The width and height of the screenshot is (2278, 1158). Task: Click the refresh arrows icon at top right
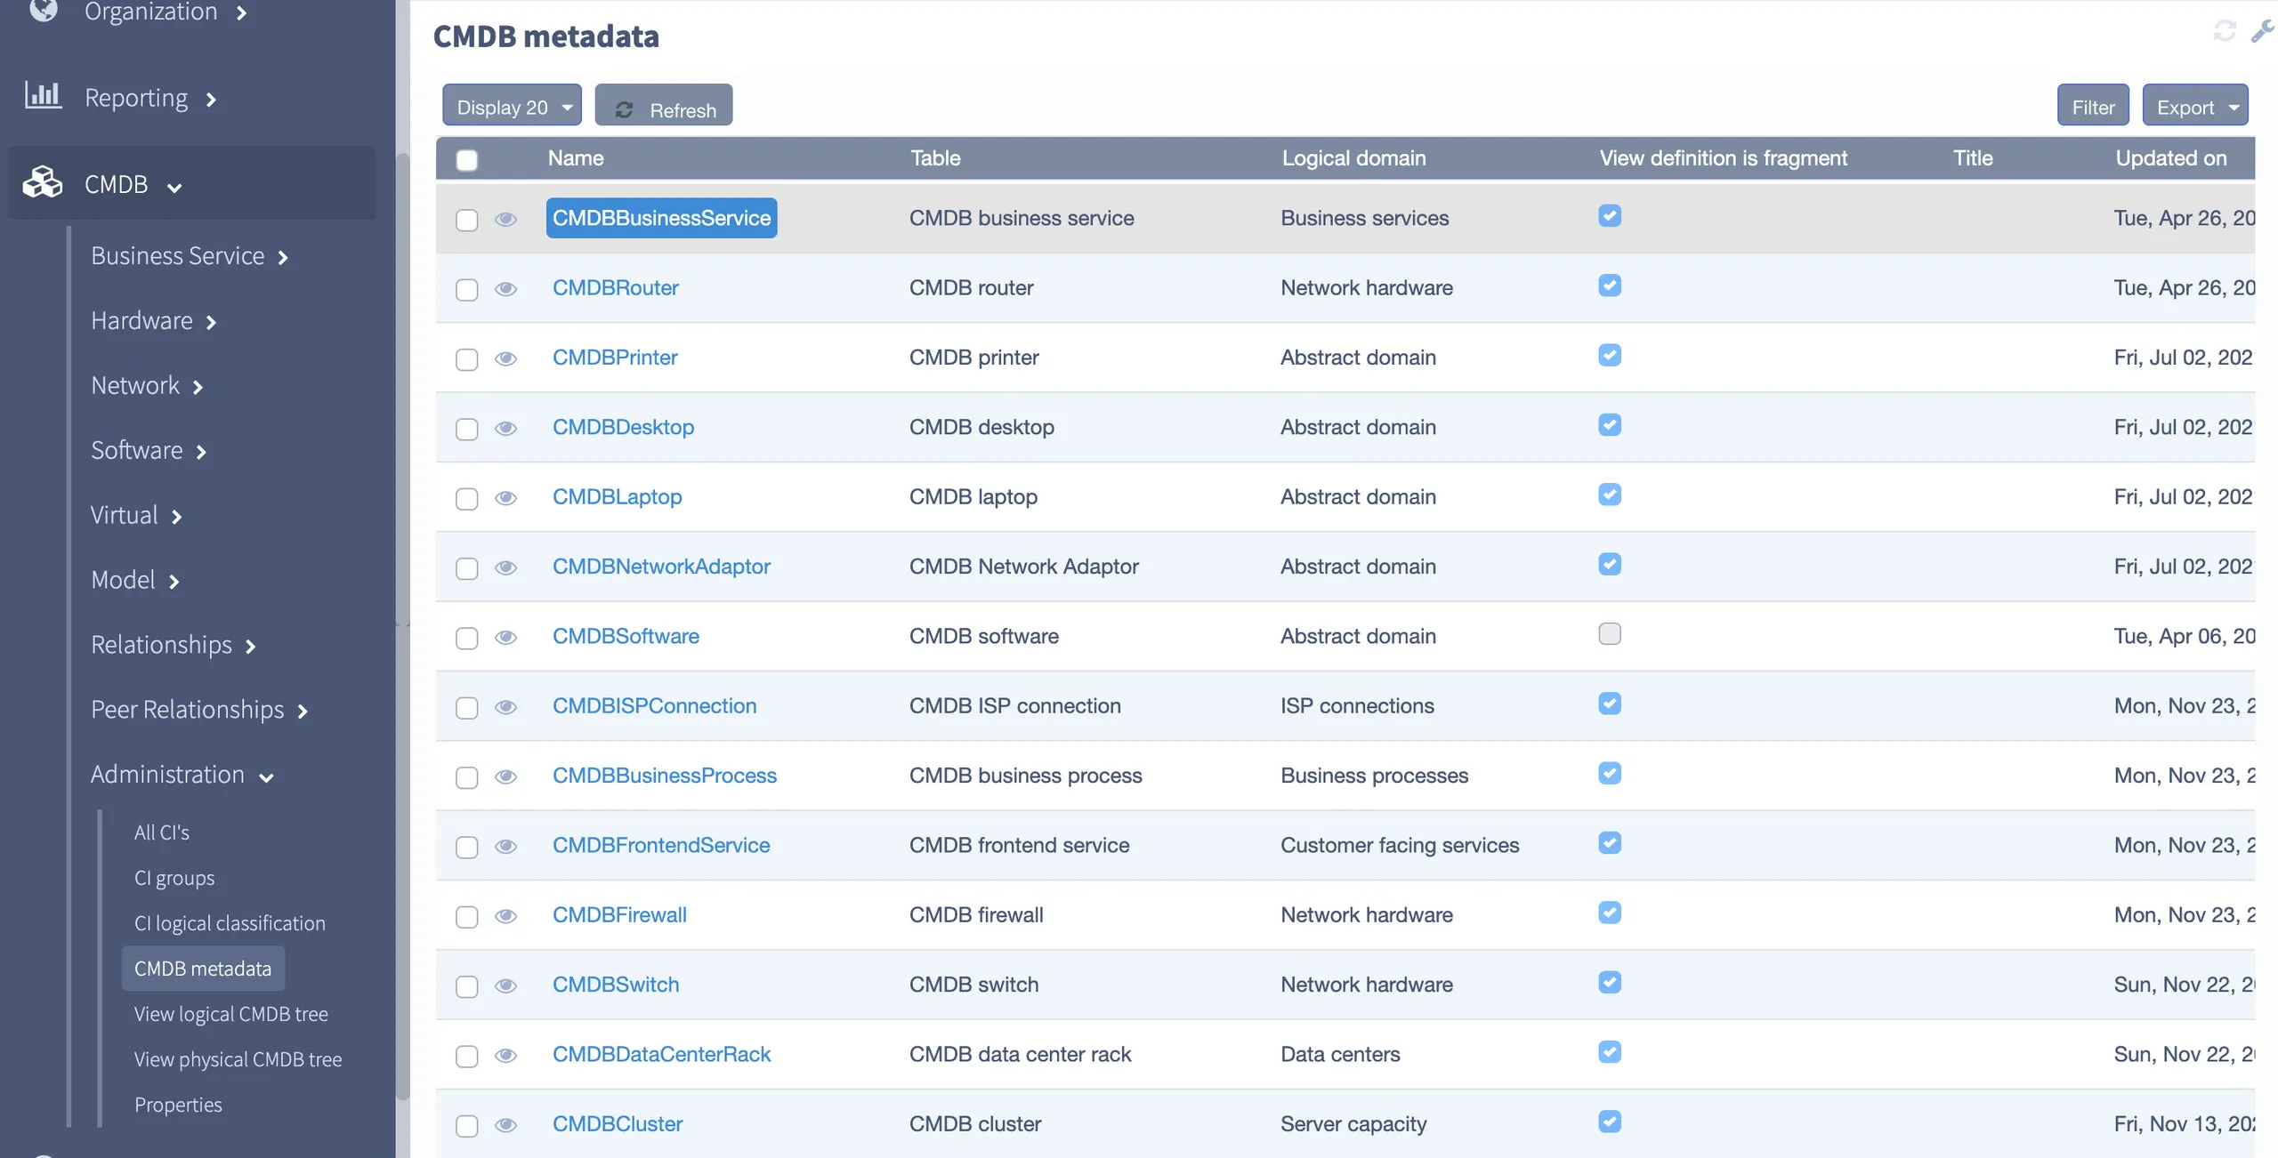click(2225, 31)
